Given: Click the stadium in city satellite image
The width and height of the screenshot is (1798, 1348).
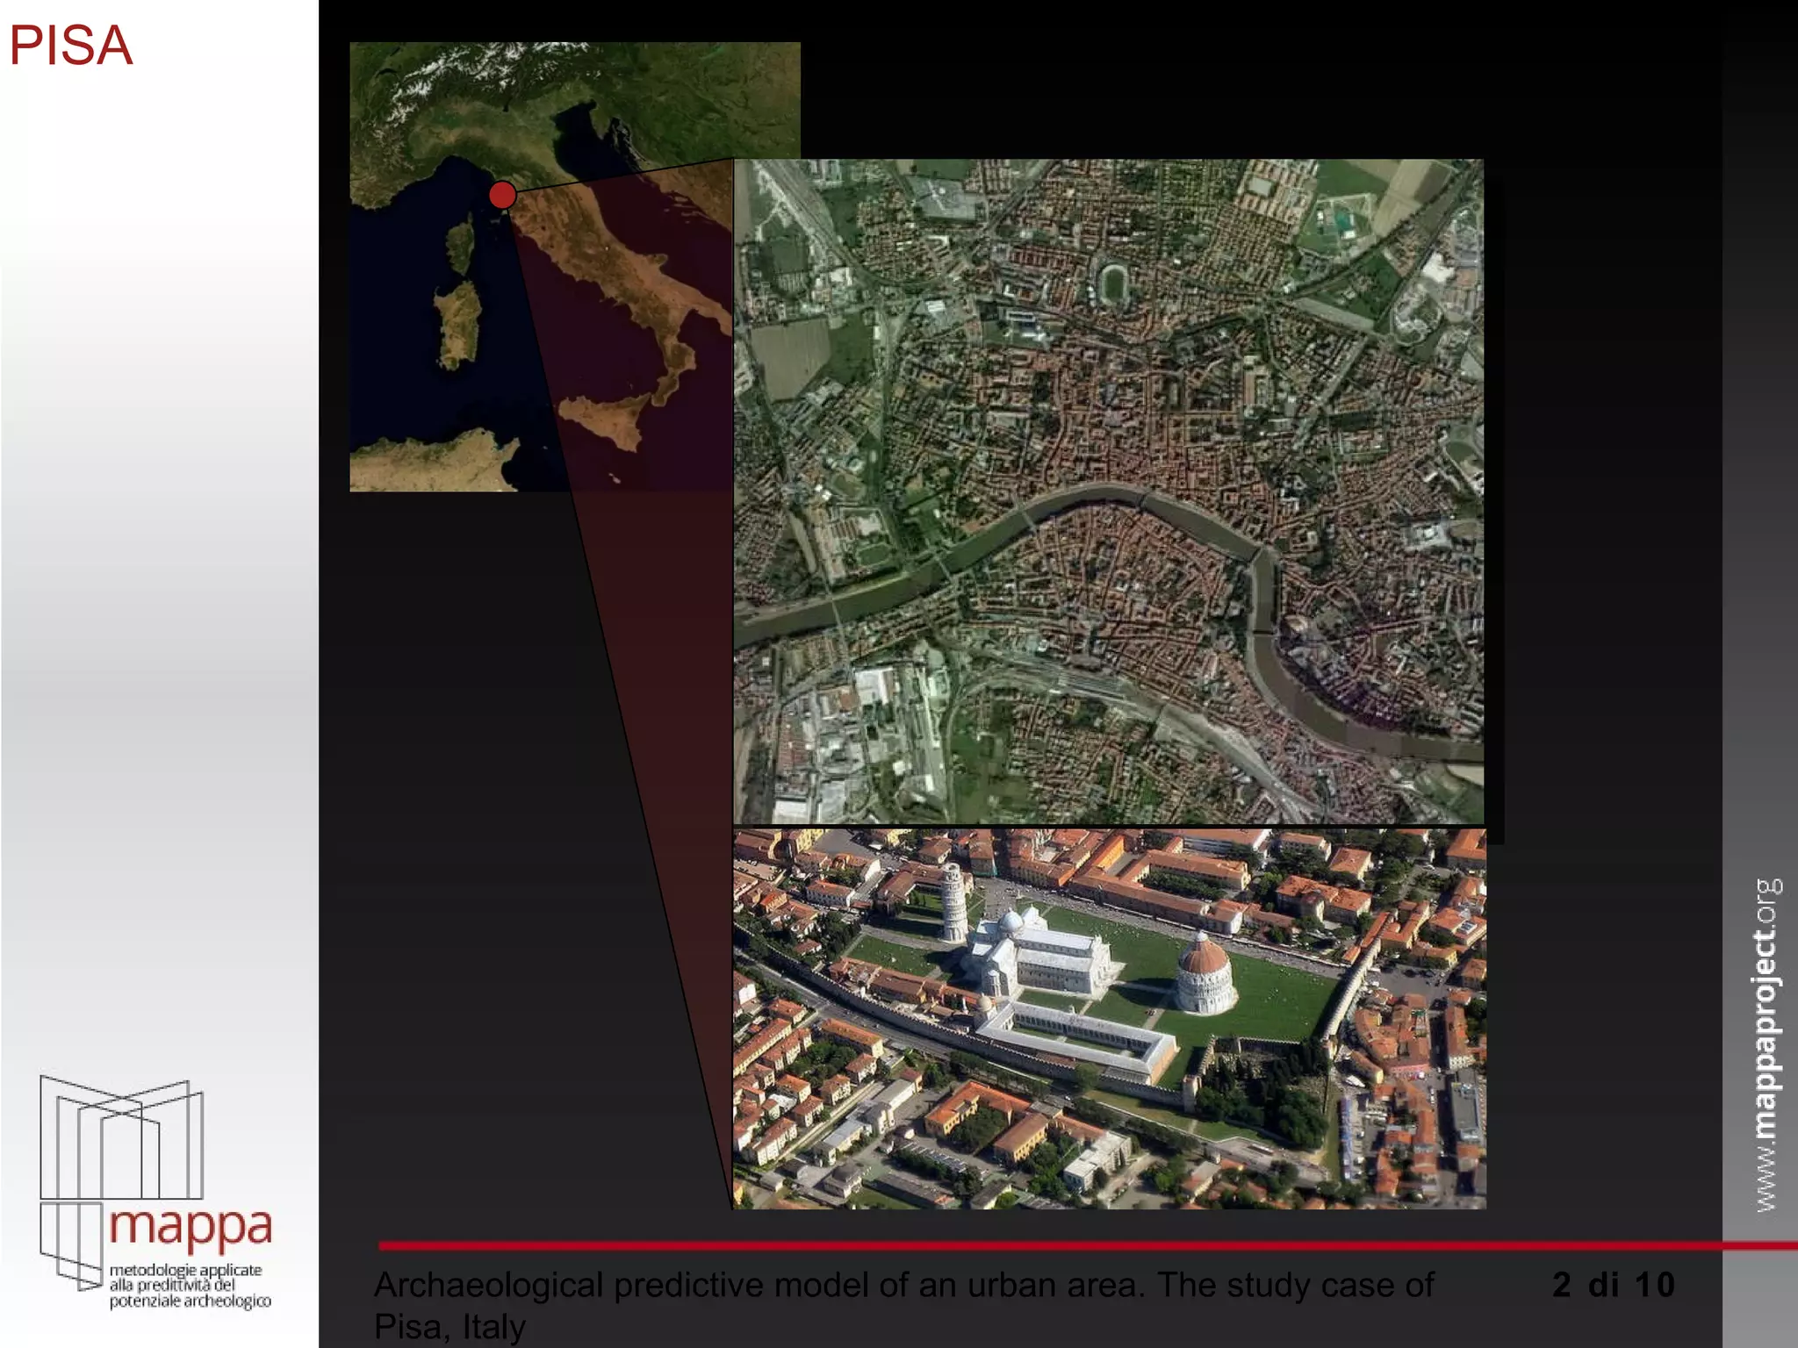Looking at the screenshot, I should (1114, 283).
